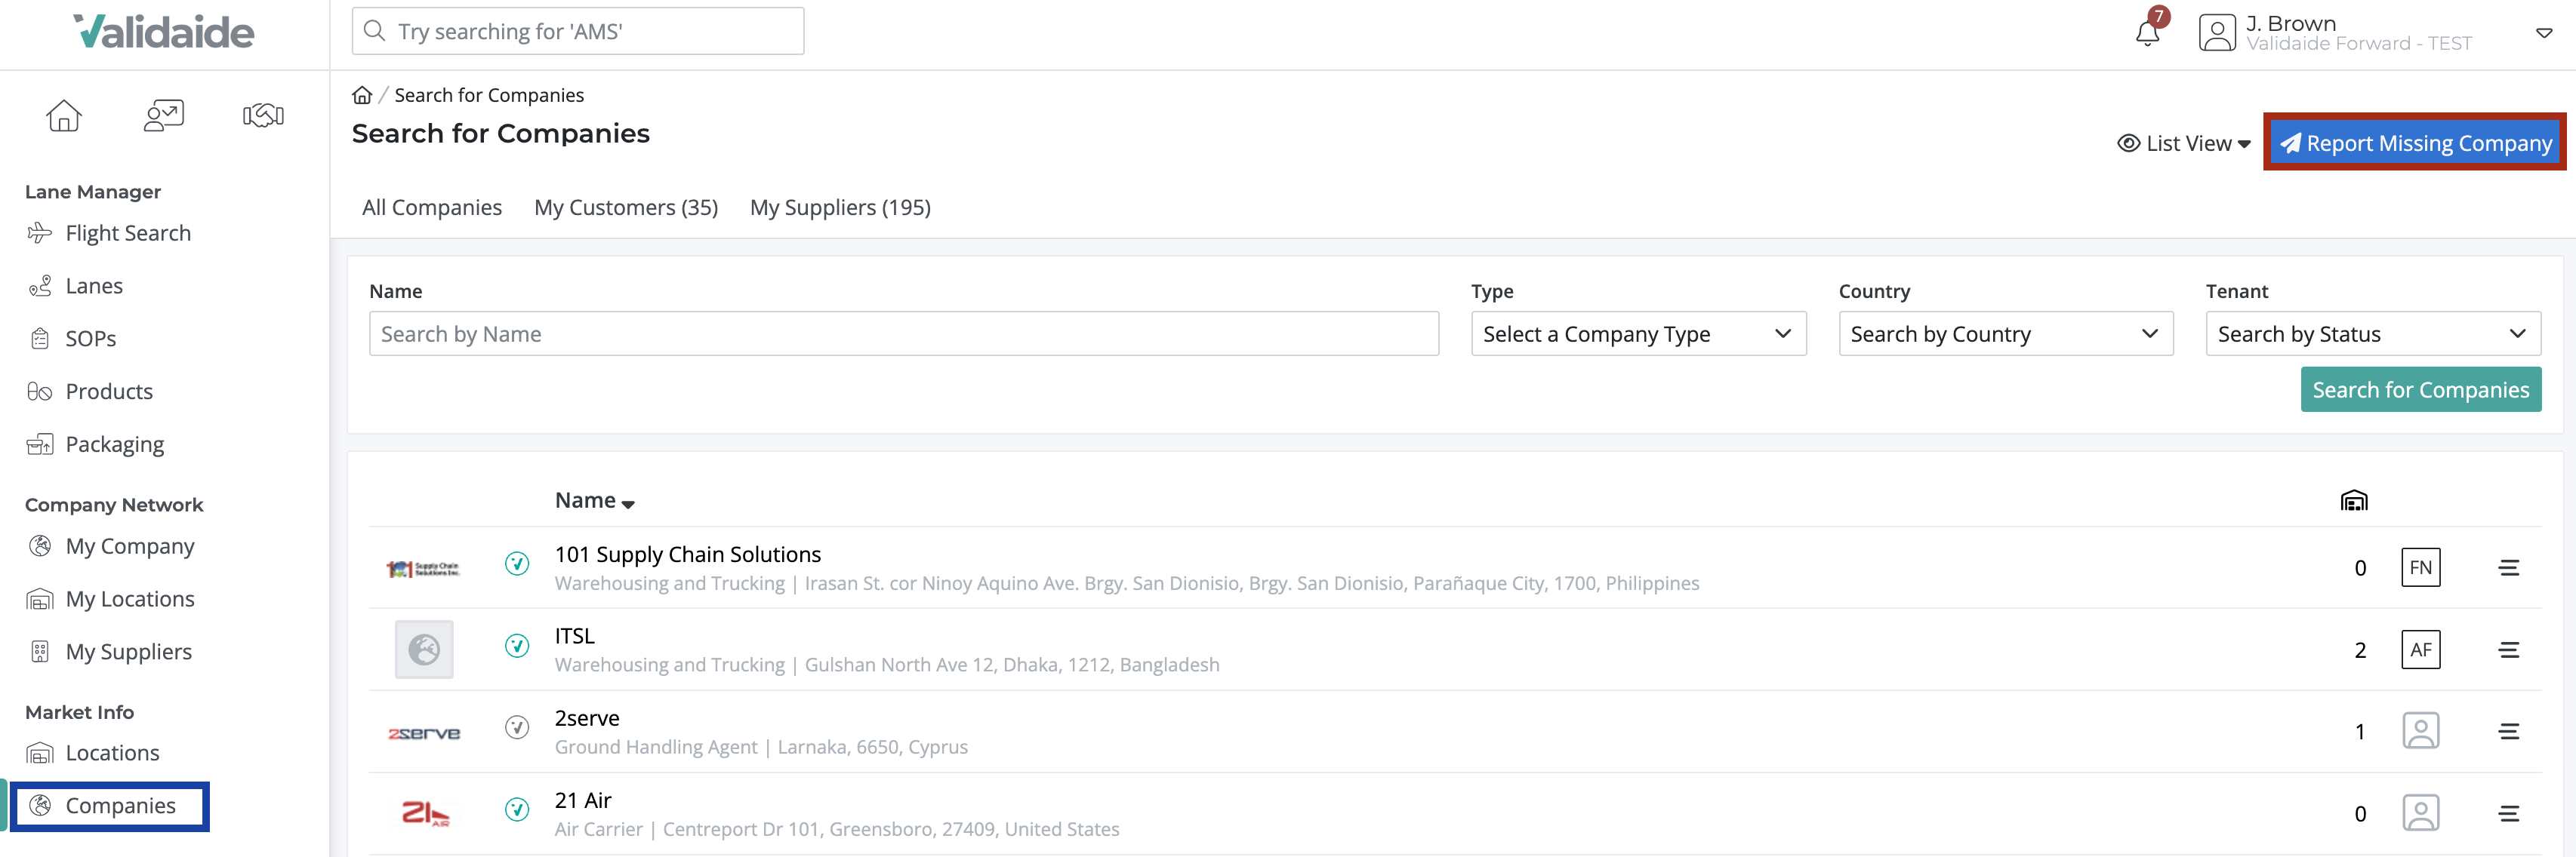Sort by the Name column header
This screenshot has height=857, width=2576.
point(594,500)
